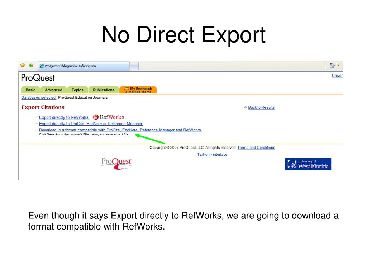Click the Favorites star icon
367x275 pixels.
[23, 65]
